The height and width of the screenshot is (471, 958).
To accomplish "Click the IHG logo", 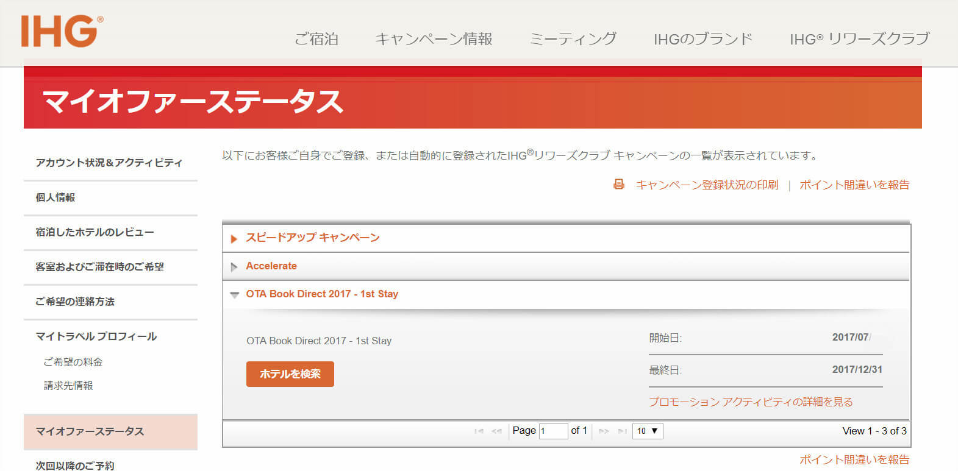I will coord(61,32).
